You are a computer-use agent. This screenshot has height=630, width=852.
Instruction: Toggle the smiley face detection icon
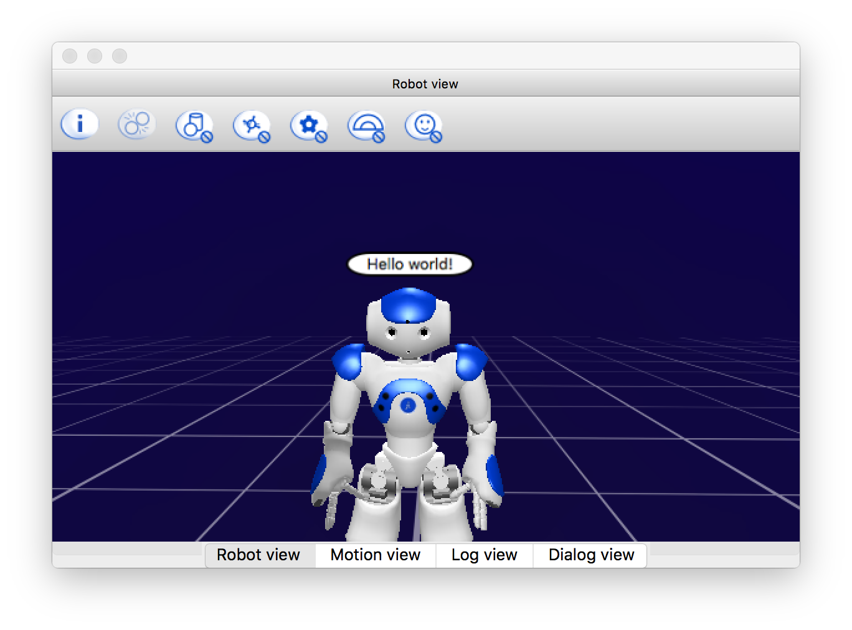pyautogui.click(x=424, y=126)
